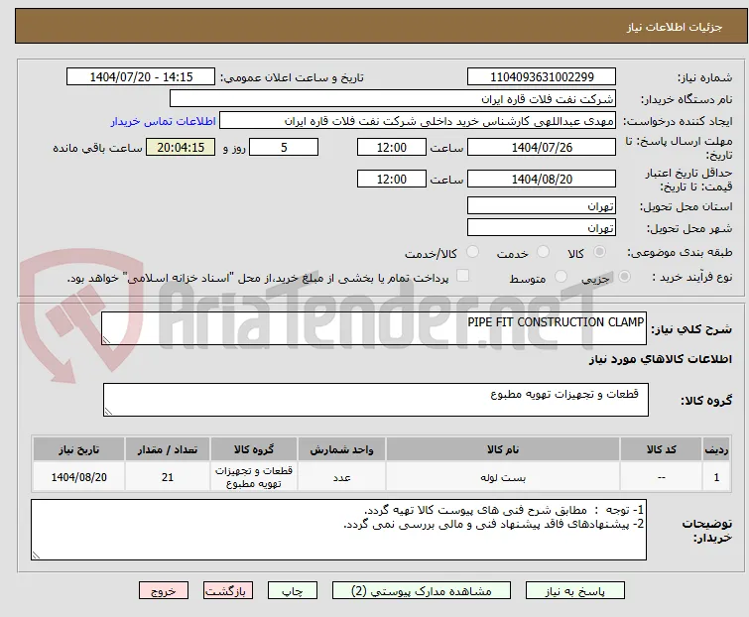749x617 pixels.
Task: Click the resize handle of description box
Action: tap(106, 339)
